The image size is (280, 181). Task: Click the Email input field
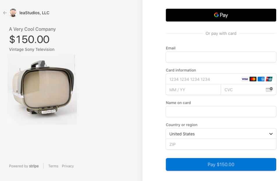pos(221,57)
